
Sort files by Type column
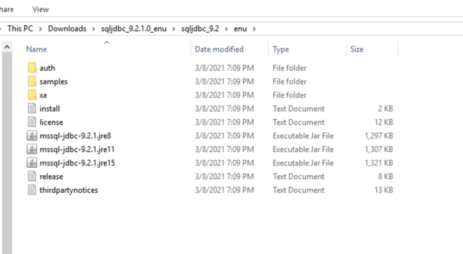pos(281,50)
